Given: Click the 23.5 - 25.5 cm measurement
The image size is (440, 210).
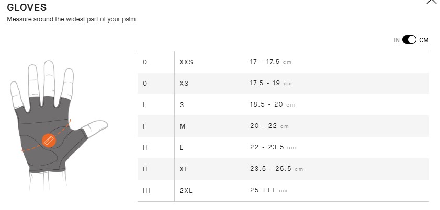Looking at the screenshot, I should click(x=276, y=169).
